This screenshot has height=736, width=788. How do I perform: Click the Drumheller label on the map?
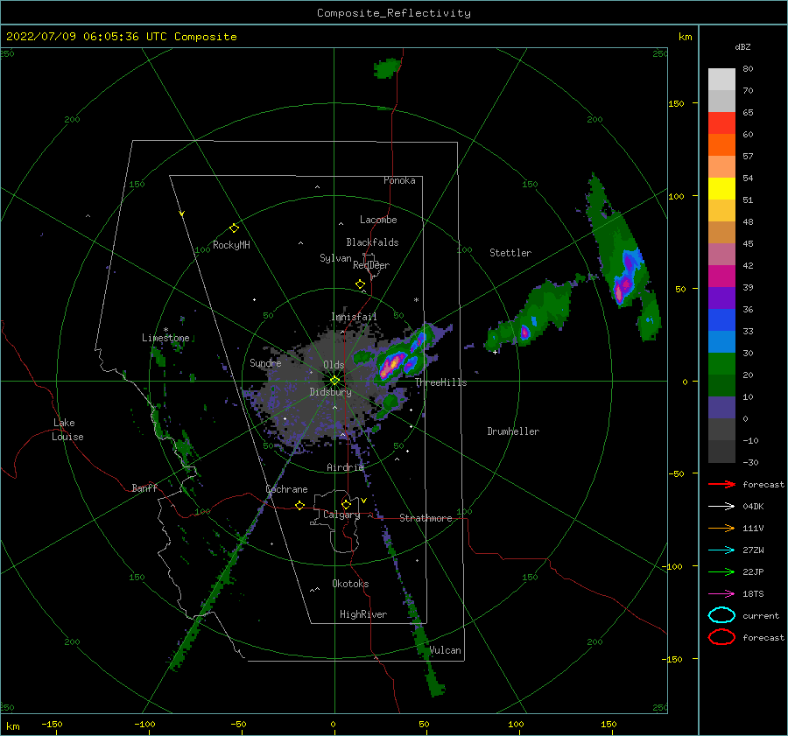click(513, 431)
